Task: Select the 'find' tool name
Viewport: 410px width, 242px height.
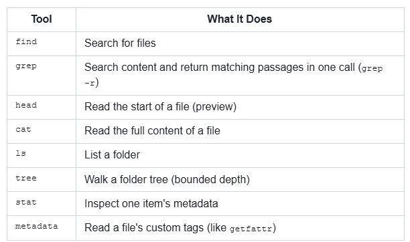Action: pos(26,41)
